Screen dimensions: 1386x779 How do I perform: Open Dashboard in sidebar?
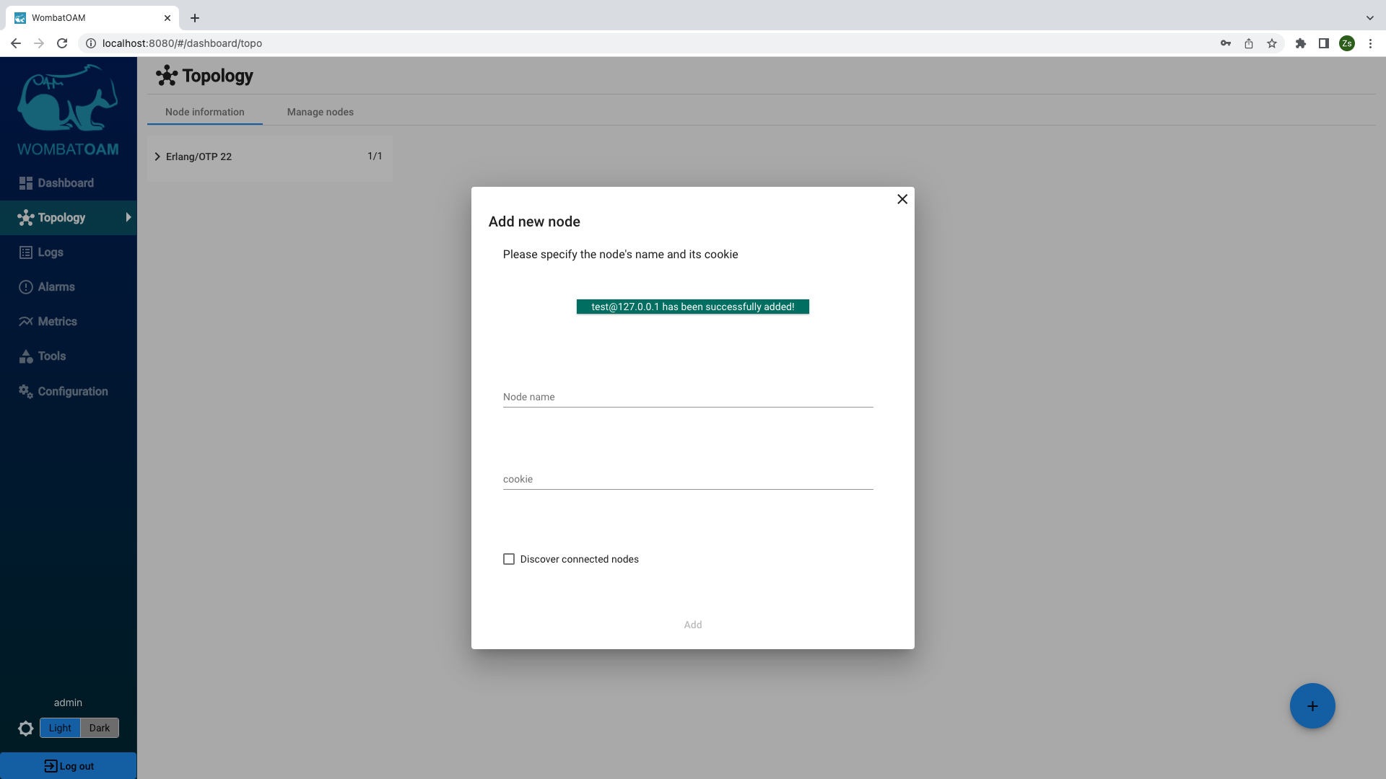click(x=69, y=183)
